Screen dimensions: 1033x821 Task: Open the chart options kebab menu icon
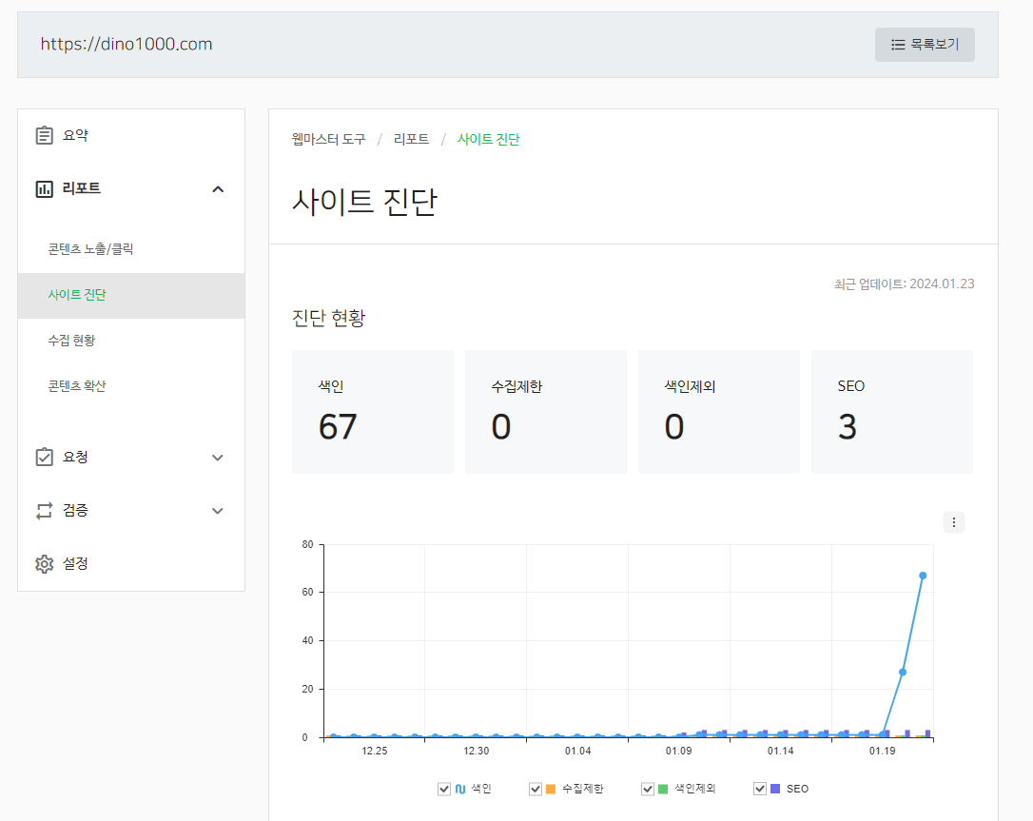coord(954,521)
